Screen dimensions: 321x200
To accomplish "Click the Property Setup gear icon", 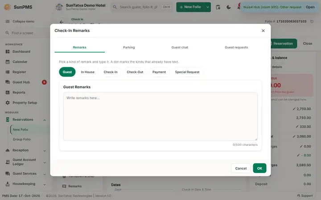I will point(8,103).
